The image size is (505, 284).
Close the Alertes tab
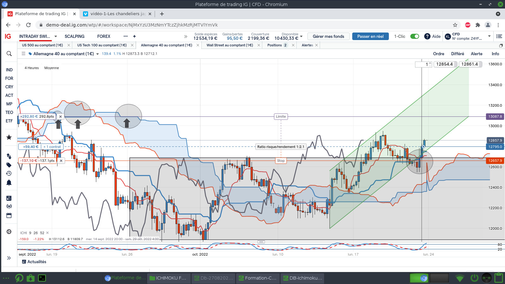pos(317,45)
